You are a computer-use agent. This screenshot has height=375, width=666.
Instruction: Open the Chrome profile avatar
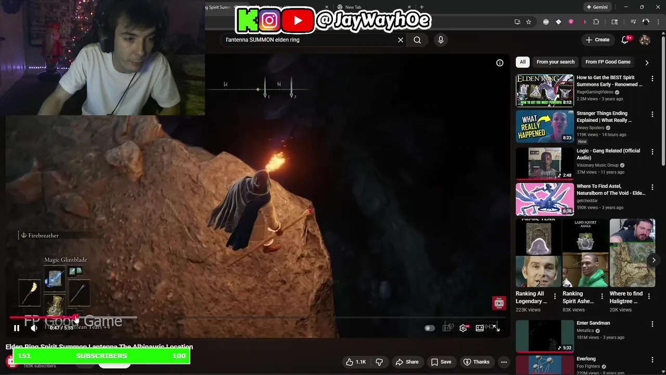coord(646,22)
